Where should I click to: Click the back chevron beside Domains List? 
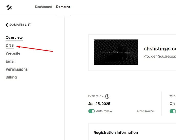tap(7, 25)
